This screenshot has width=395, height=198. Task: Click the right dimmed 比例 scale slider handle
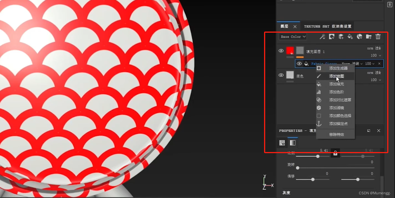tap(363, 156)
